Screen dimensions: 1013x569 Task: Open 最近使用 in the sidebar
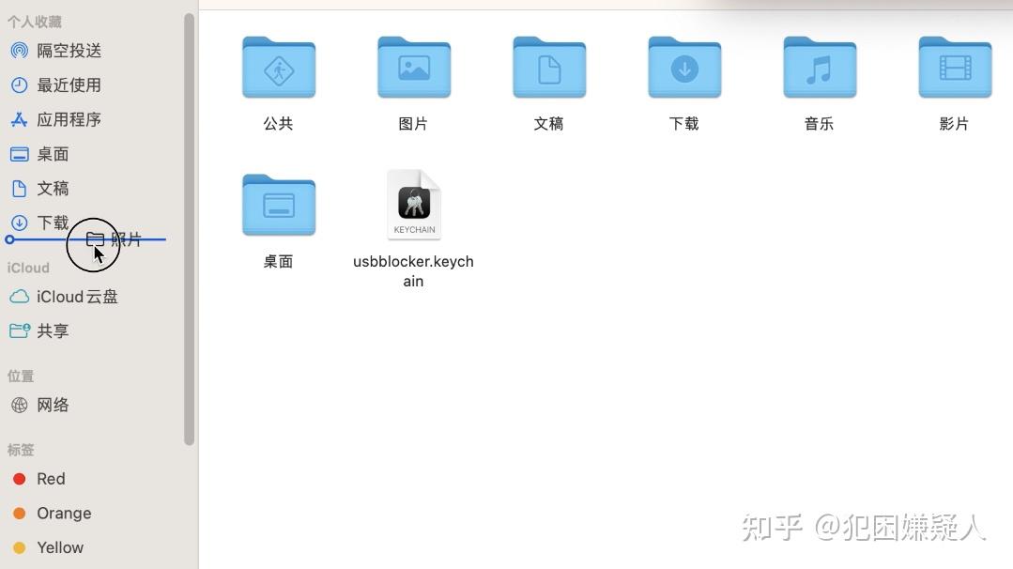click(69, 85)
